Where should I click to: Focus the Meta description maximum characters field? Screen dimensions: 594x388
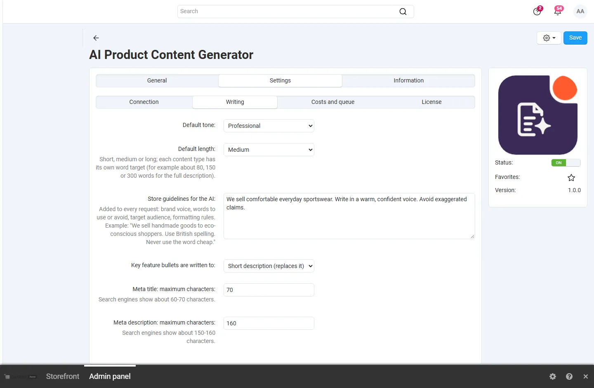269,323
